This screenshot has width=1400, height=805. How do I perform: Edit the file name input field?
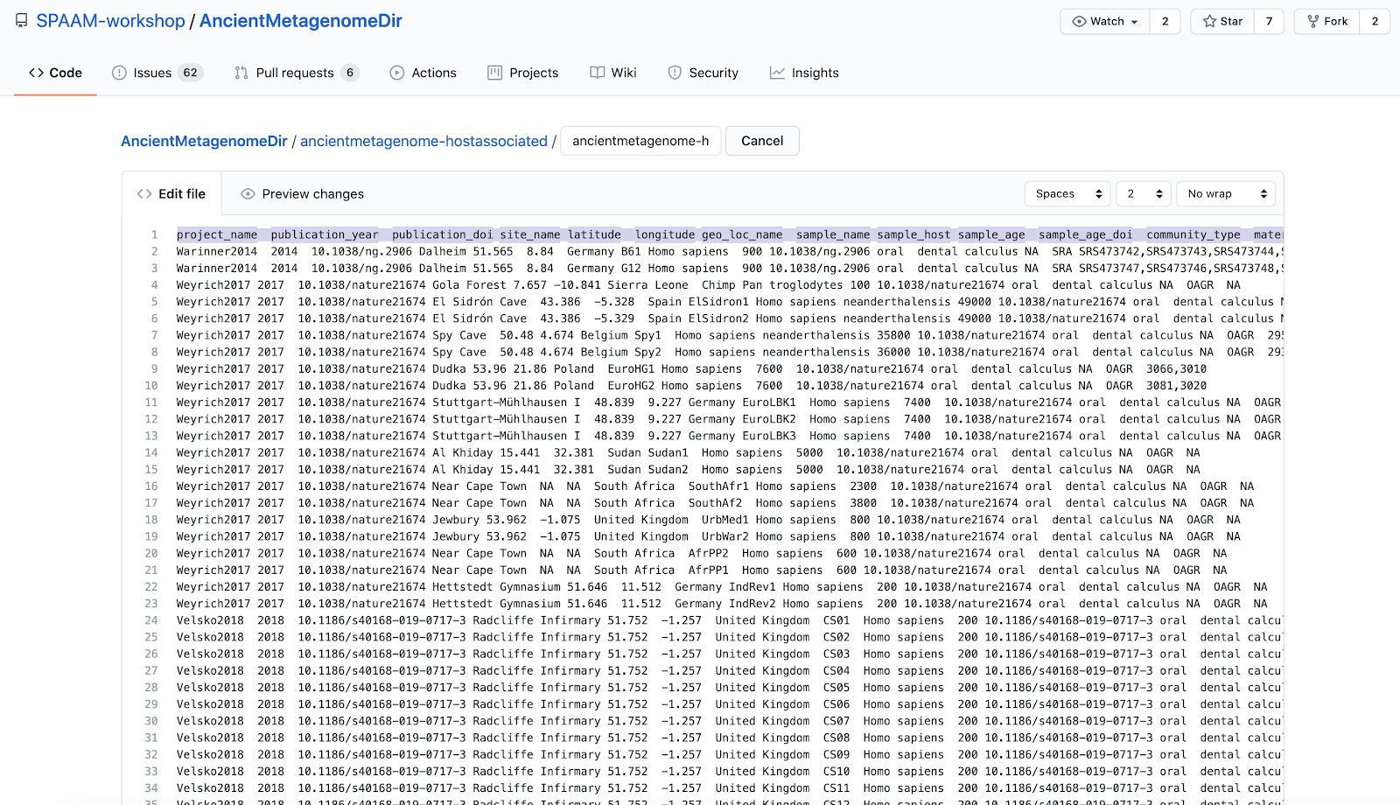(x=640, y=141)
